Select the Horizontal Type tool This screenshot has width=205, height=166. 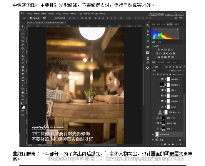pyautogui.click(x=23, y=81)
